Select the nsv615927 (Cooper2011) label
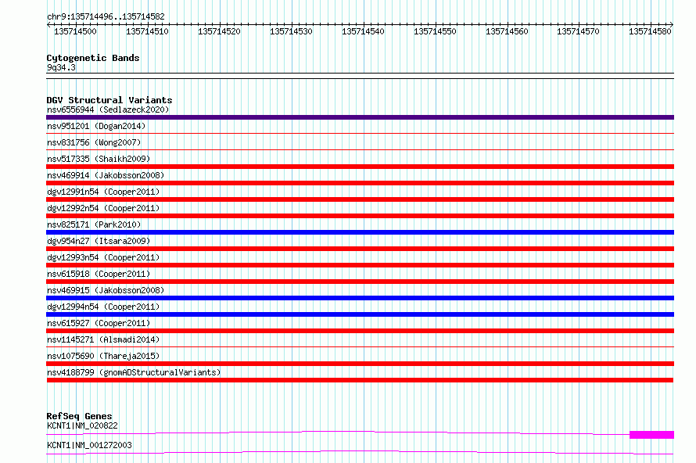696x463 pixels. pos(99,323)
